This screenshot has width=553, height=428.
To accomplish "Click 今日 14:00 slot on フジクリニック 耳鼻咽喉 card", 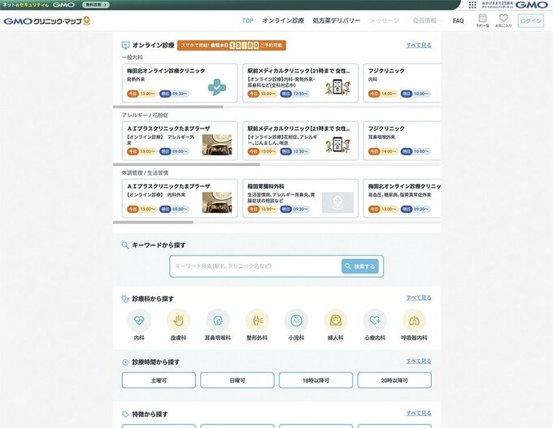I will (x=383, y=151).
